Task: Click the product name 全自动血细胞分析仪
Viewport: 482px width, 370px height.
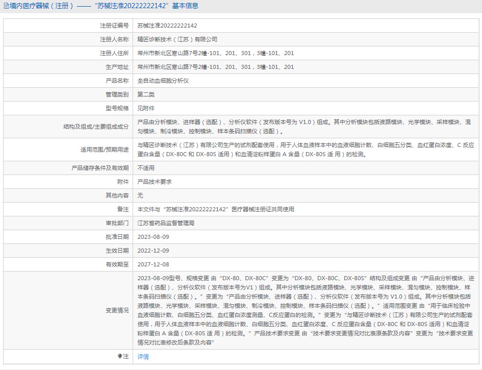Action: (163, 81)
